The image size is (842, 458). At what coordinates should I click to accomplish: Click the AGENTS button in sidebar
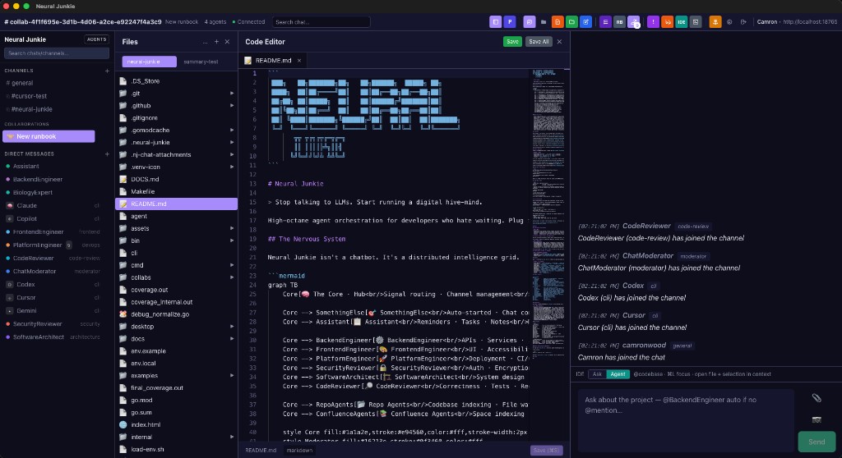pos(97,39)
